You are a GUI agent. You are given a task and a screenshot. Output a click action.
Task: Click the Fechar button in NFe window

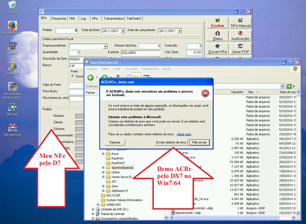pyautogui.click(x=217, y=23)
